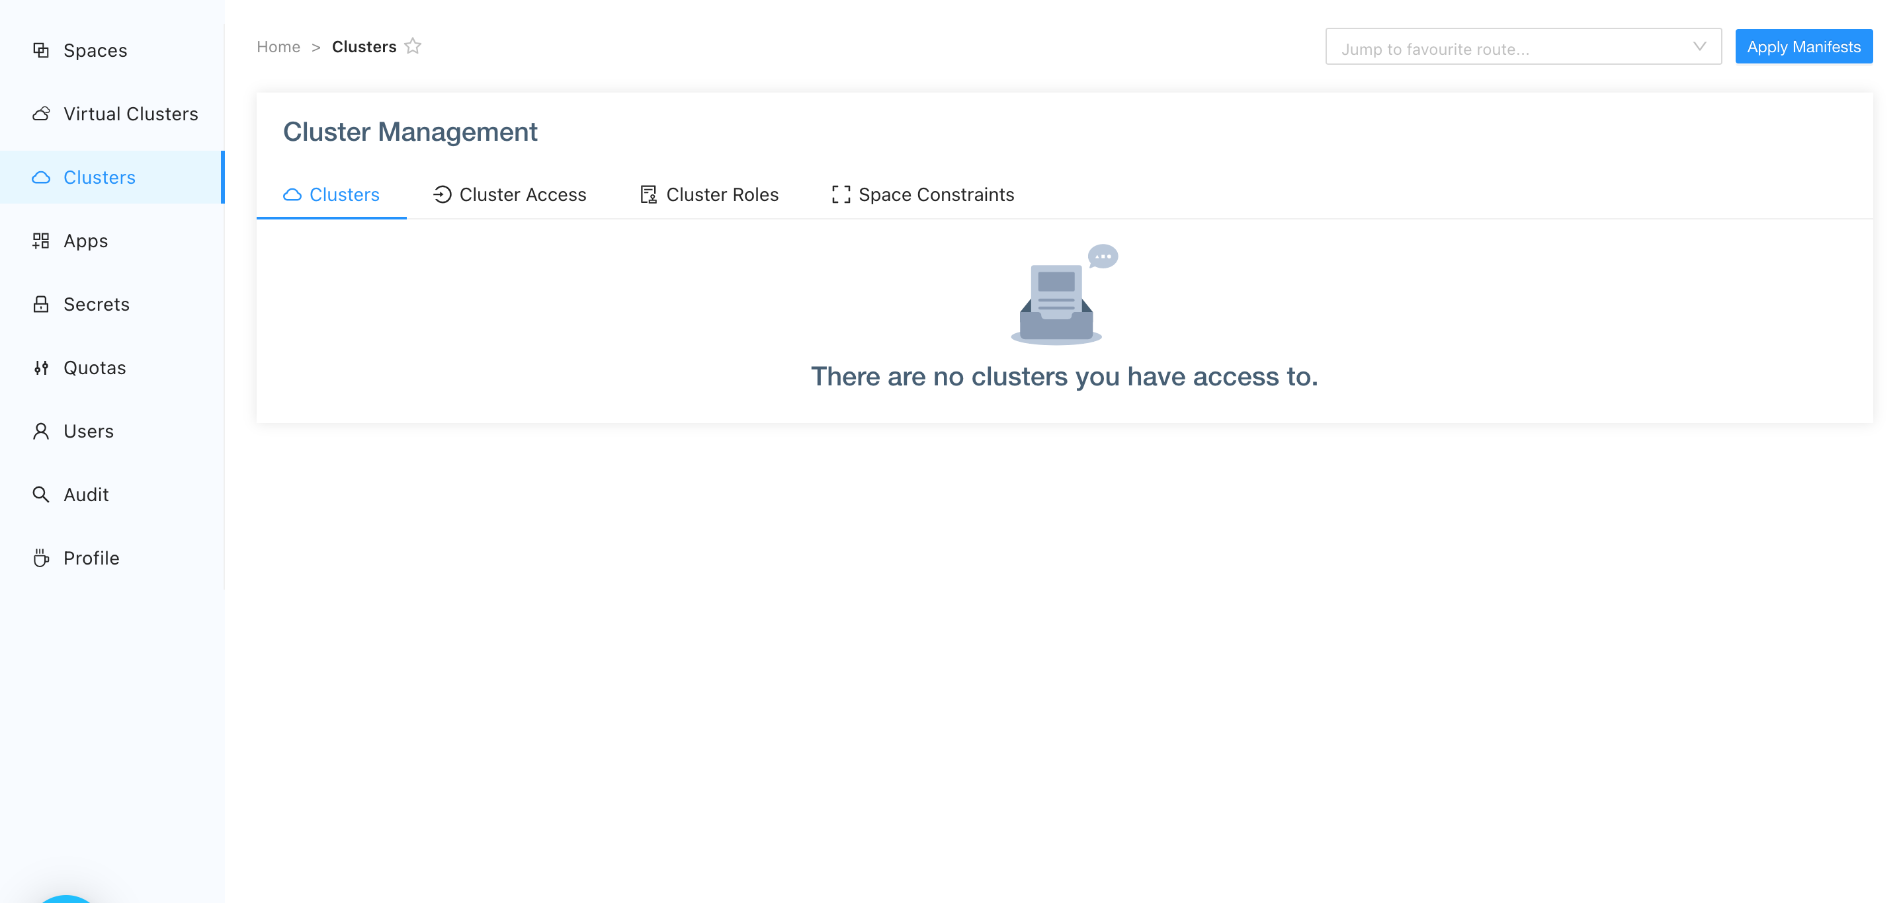The width and height of the screenshot is (1901, 903).
Task: Switch to the Cluster Roles tab
Action: pos(722,194)
